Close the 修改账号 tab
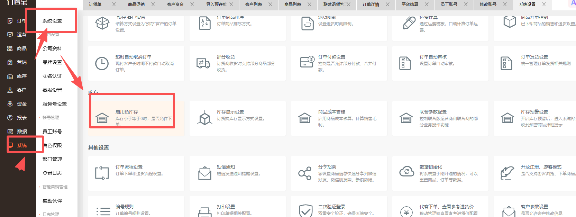The image size is (576, 217). 505,4
